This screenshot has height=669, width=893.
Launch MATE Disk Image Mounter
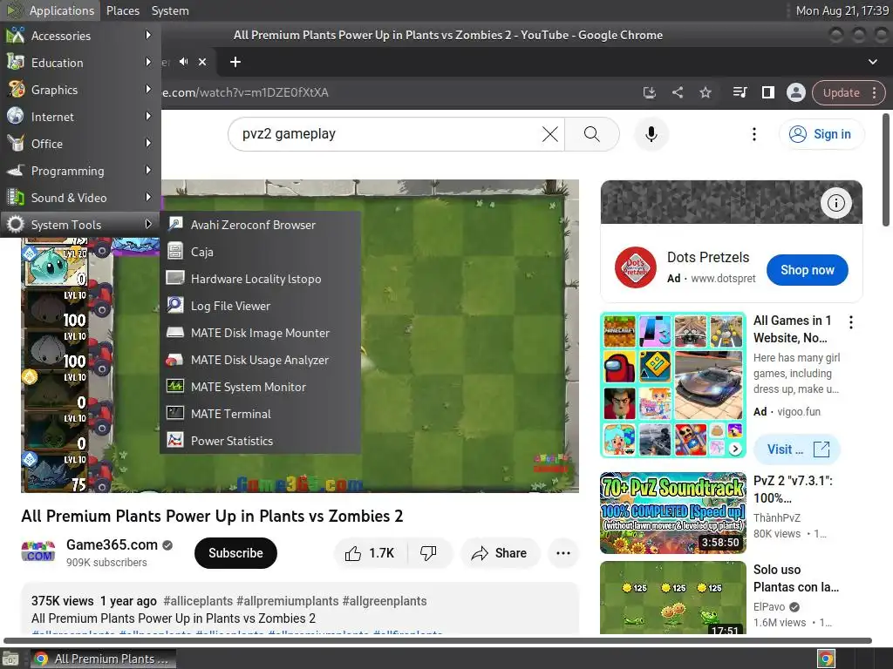click(260, 333)
